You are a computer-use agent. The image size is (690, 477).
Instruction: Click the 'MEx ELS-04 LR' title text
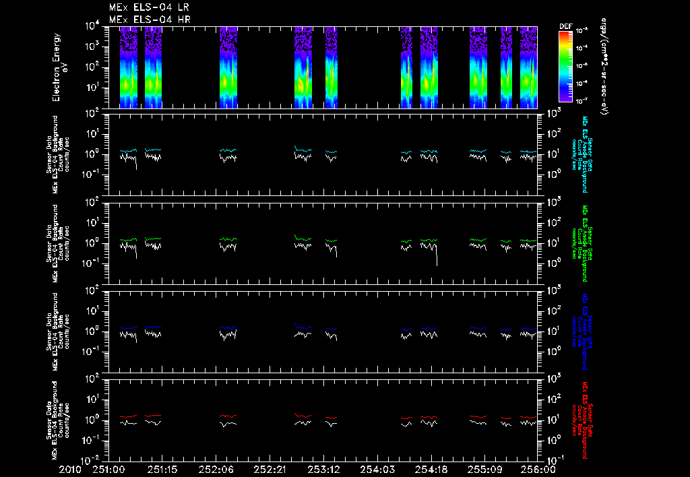click(149, 7)
